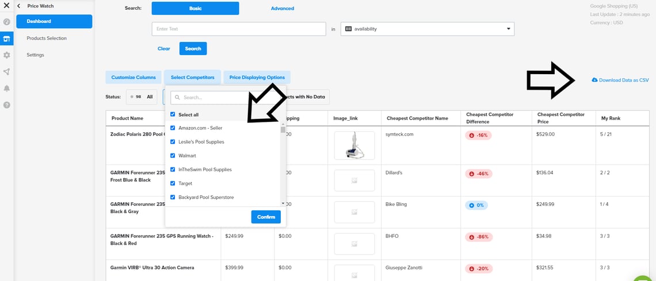Confirm the competitor selection

(x=266, y=217)
